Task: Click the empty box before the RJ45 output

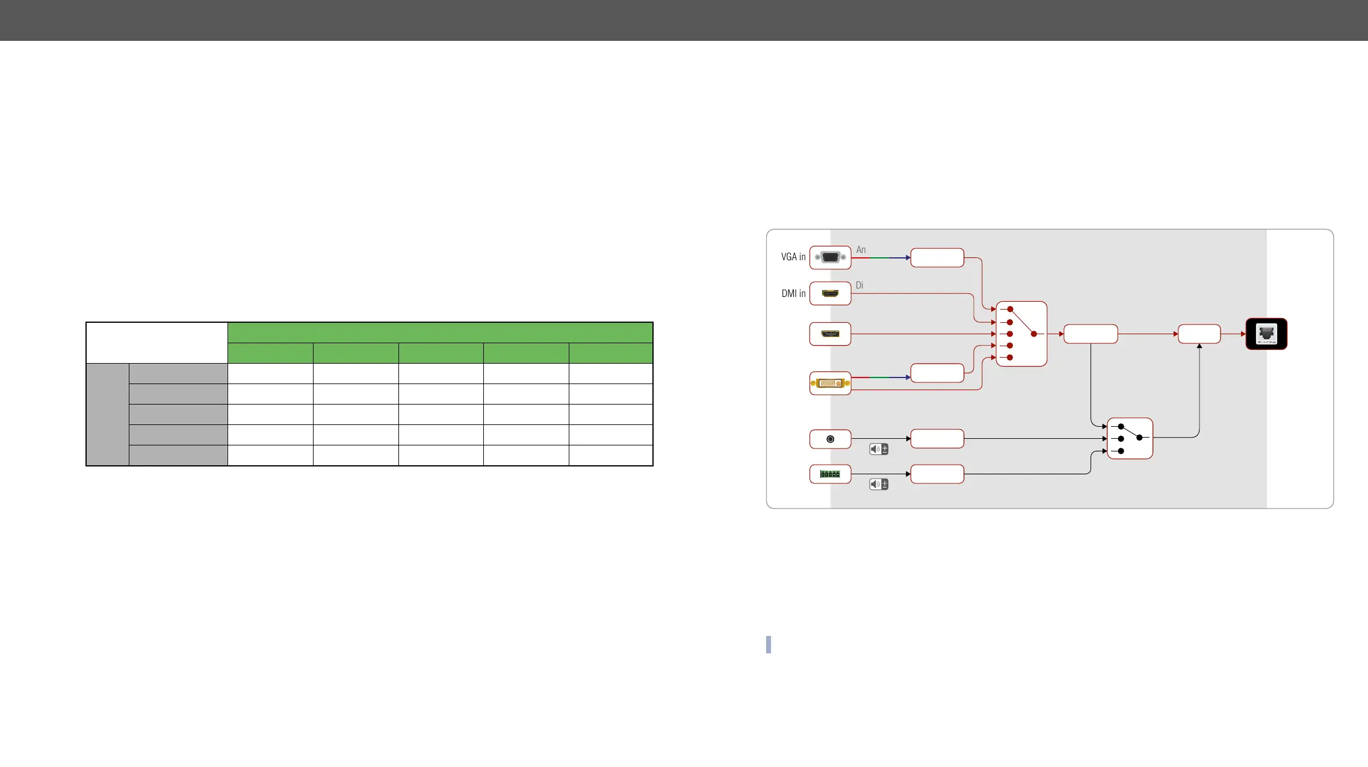Action: tap(1199, 334)
